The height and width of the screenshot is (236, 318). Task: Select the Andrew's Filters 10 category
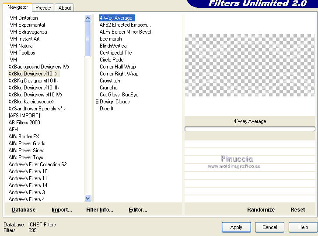[28, 171]
